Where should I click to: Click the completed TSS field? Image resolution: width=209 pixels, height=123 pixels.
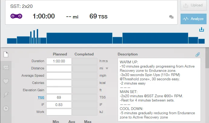[85, 98]
